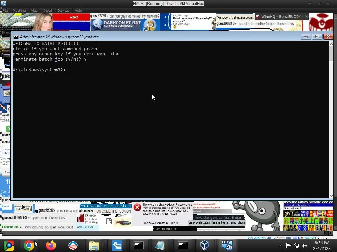The image size is (337, 252).
Task: Click the 'Terminate batch job (Y/N)? Y' line
Action: click(x=50, y=59)
